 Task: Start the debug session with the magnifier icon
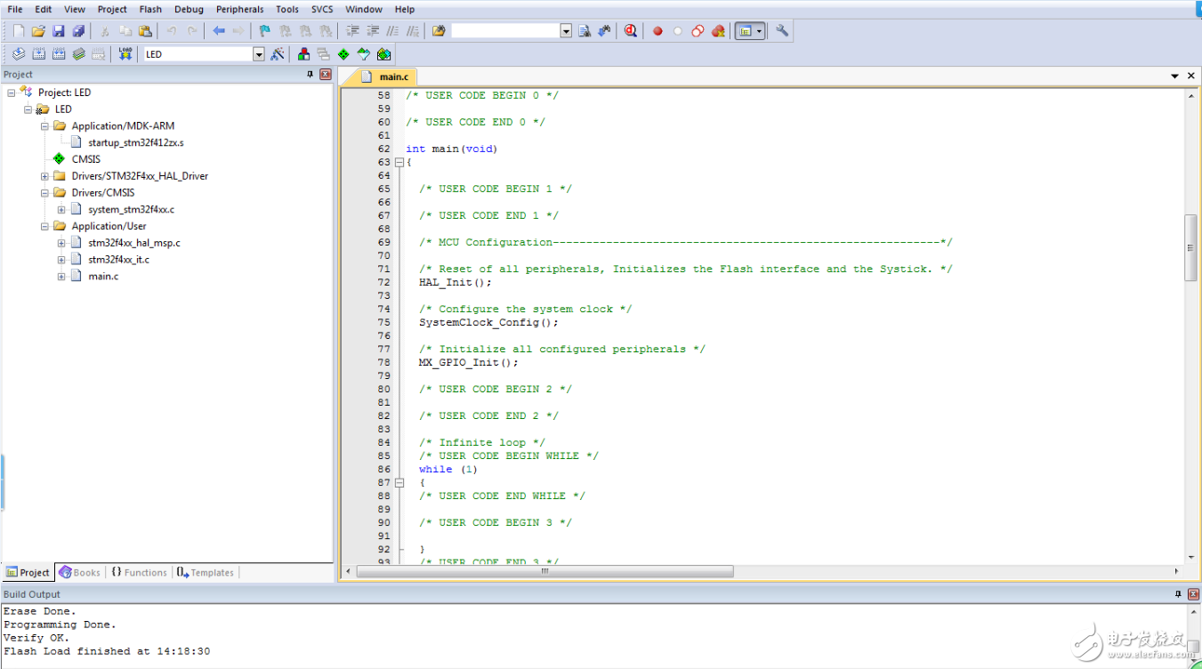click(631, 31)
